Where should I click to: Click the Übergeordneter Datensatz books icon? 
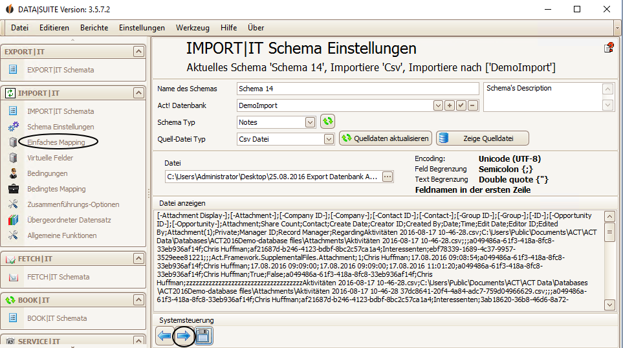pos(13,220)
